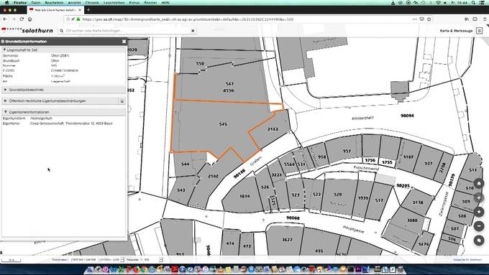
Task: Click the bottom round map control button
Action: point(479,240)
